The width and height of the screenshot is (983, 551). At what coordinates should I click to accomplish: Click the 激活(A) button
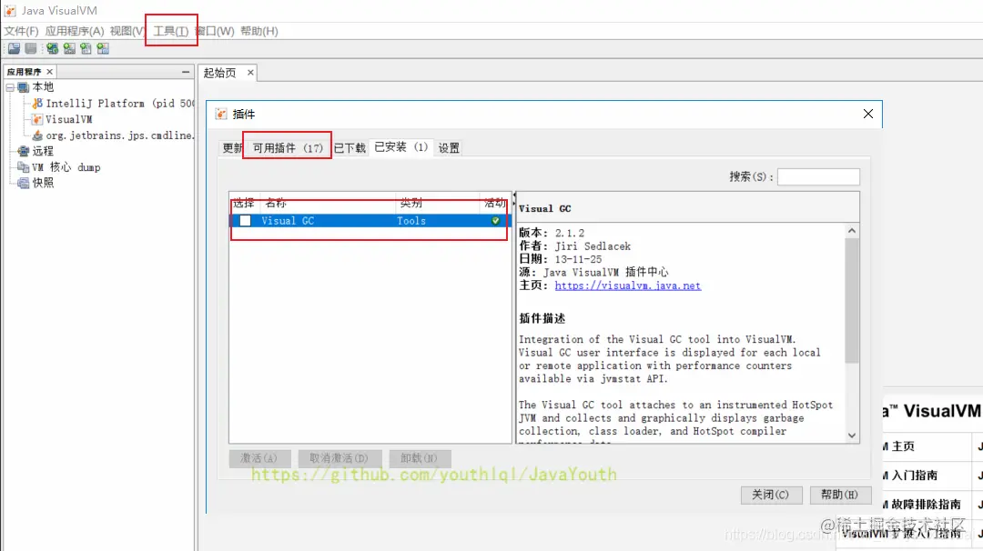258,458
